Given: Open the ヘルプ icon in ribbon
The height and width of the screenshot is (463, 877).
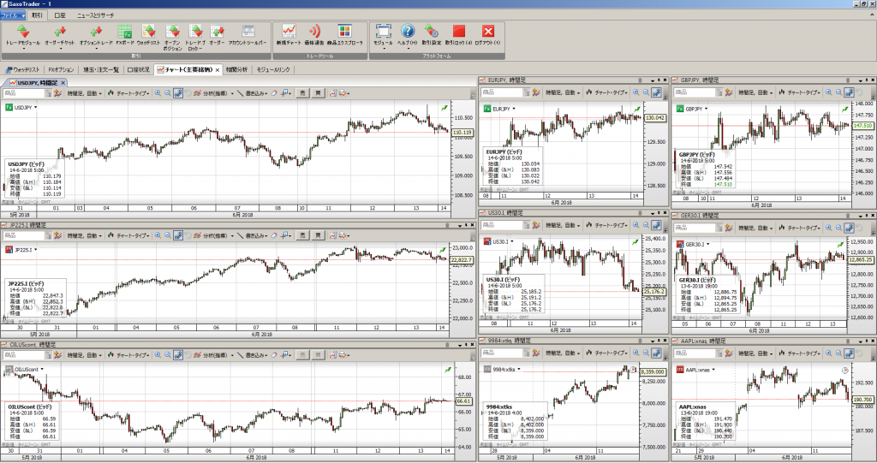Looking at the screenshot, I should [408, 34].
